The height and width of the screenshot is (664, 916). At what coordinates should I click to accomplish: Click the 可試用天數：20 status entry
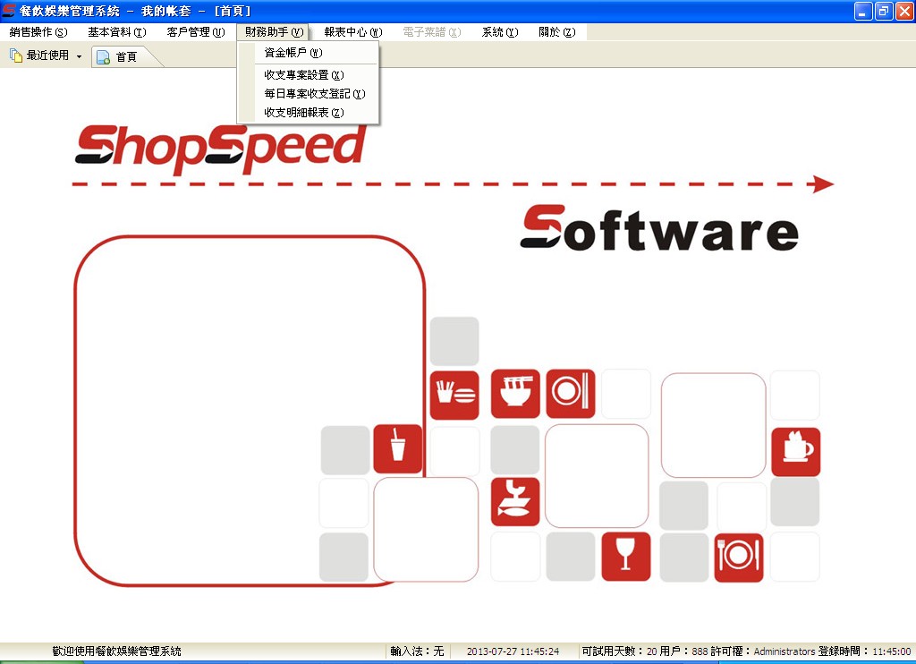pyautogui.click(x=619, y=651)
